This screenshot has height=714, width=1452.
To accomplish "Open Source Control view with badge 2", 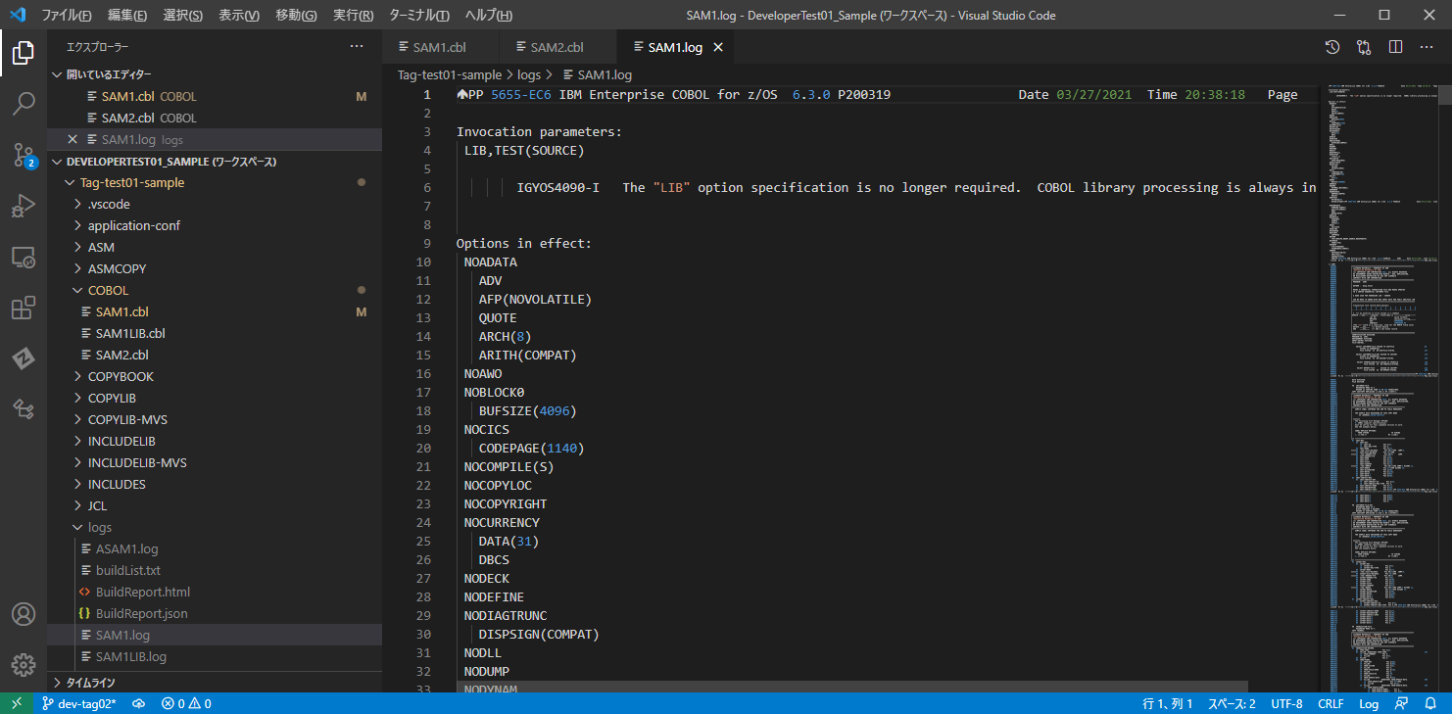I will (24, 154).
